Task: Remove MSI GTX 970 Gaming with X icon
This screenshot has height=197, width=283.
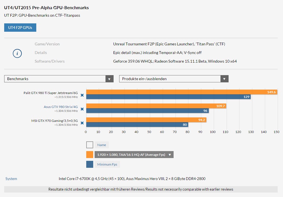Action: (x=82, y=123)
